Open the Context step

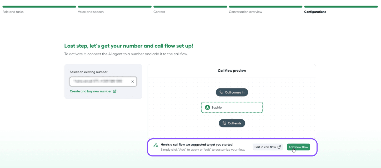159,12
